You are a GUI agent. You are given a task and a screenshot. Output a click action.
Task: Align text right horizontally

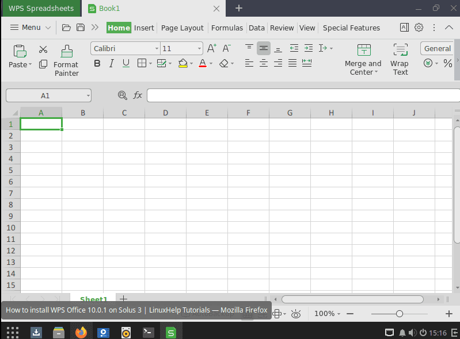pyautogui.click(x=278, y=63)
